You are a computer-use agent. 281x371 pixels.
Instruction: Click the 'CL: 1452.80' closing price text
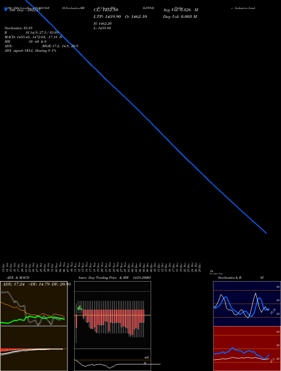coord(106,10)
